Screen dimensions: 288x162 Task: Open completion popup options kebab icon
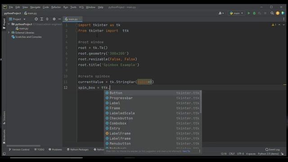(x=200, y=151)
